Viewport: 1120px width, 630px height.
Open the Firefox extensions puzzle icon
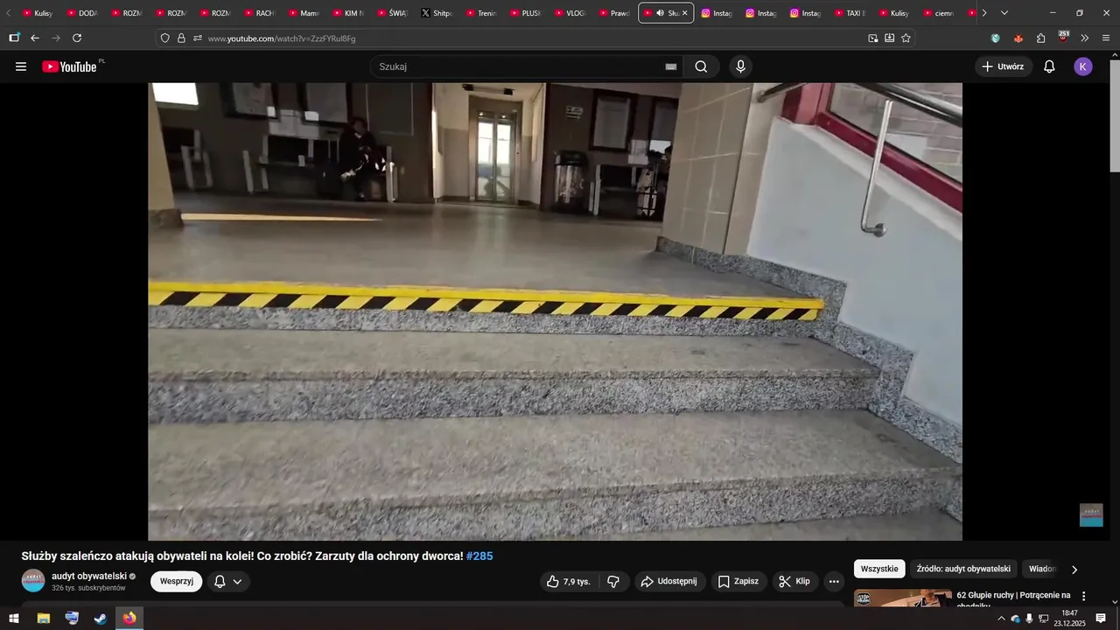1040,38
